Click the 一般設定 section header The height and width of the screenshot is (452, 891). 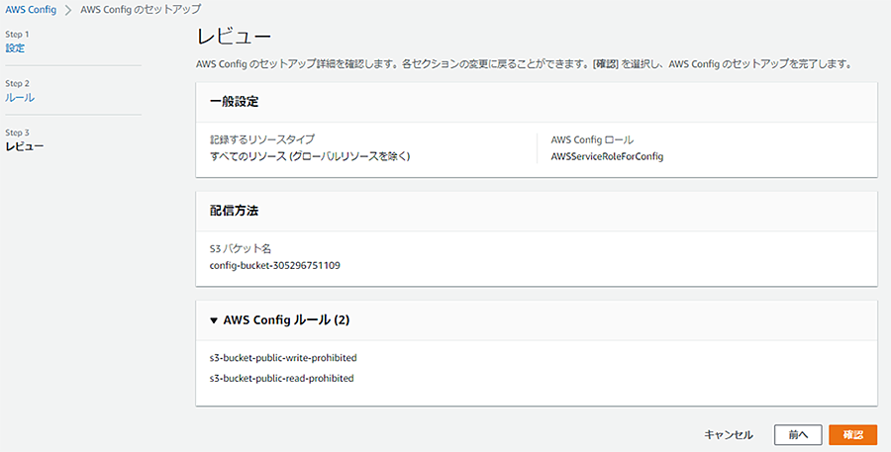coord(235,102)
